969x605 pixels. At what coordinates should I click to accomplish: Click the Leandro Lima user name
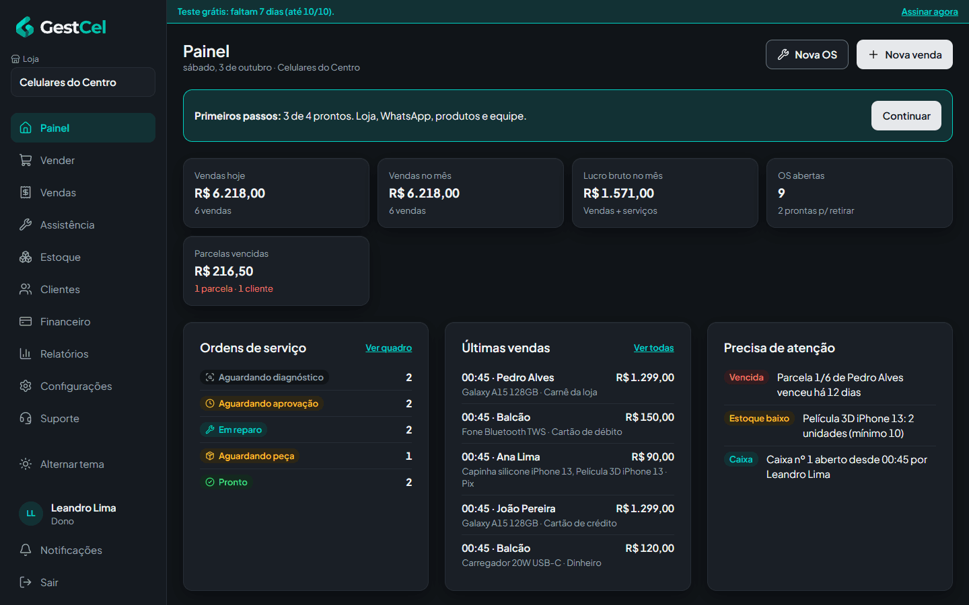(83, 508)
